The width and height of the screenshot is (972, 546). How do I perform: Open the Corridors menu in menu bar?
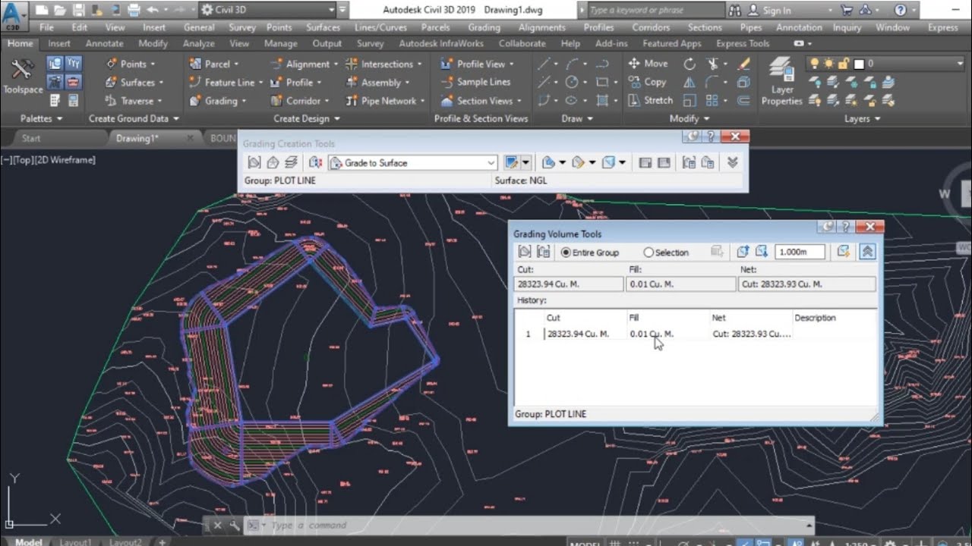coord(651,27)
